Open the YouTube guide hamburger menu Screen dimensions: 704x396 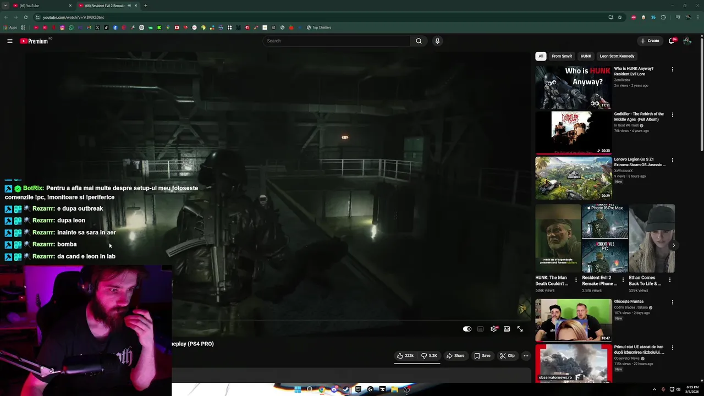click(10, 41)
